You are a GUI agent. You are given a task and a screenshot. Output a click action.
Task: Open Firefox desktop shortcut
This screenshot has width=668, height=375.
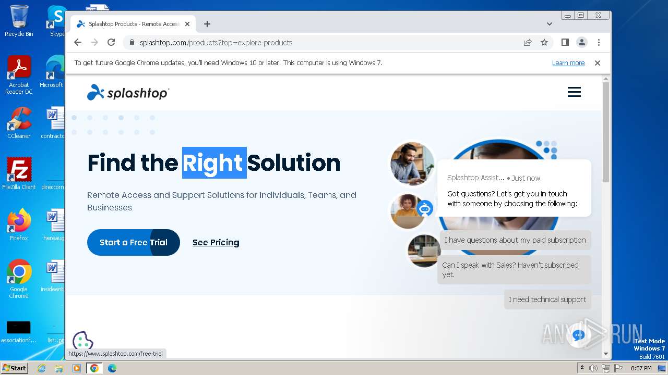pos(19,224)
